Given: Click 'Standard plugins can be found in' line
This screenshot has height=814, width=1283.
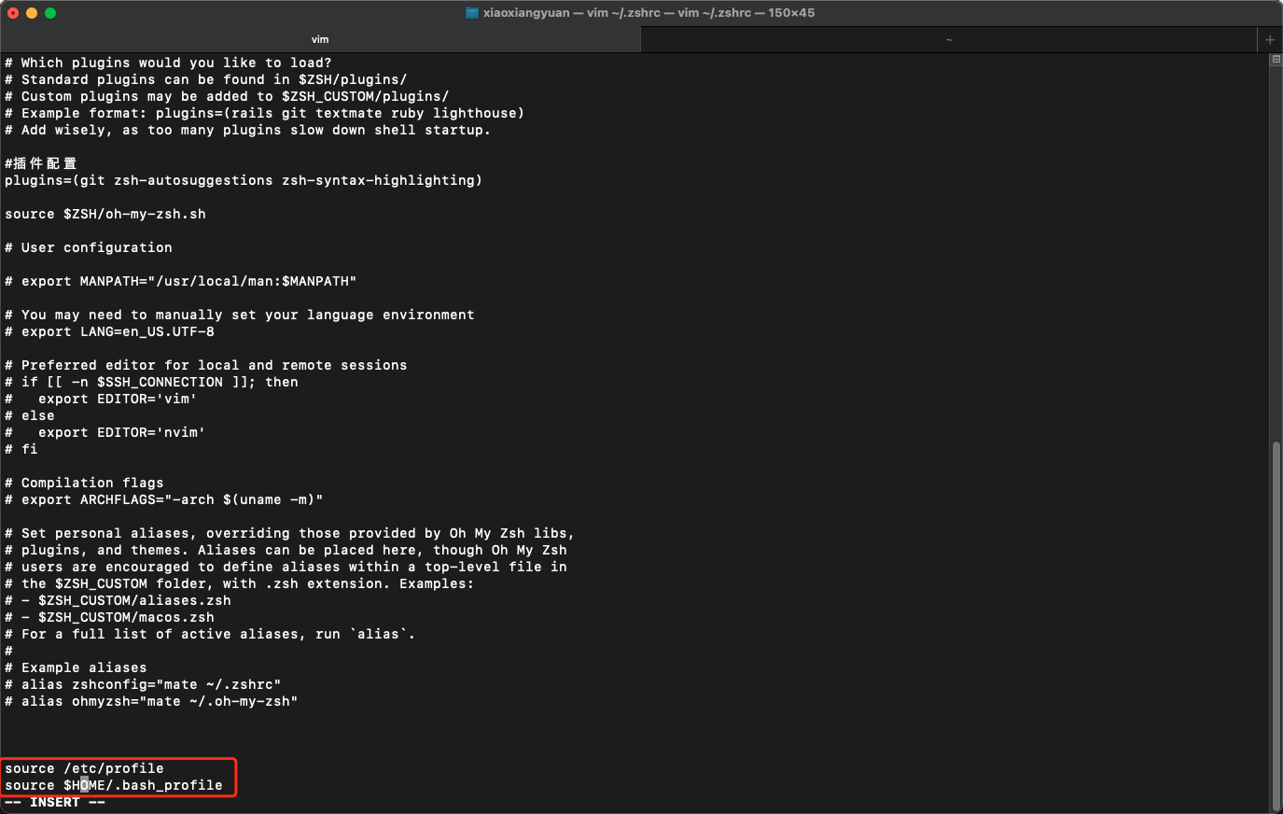Looking at the screenshot, I should coord(206,79).
